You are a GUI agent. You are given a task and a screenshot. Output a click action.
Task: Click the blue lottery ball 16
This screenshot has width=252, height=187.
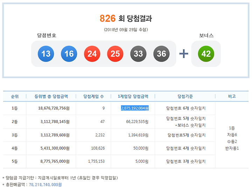point(69,54)
